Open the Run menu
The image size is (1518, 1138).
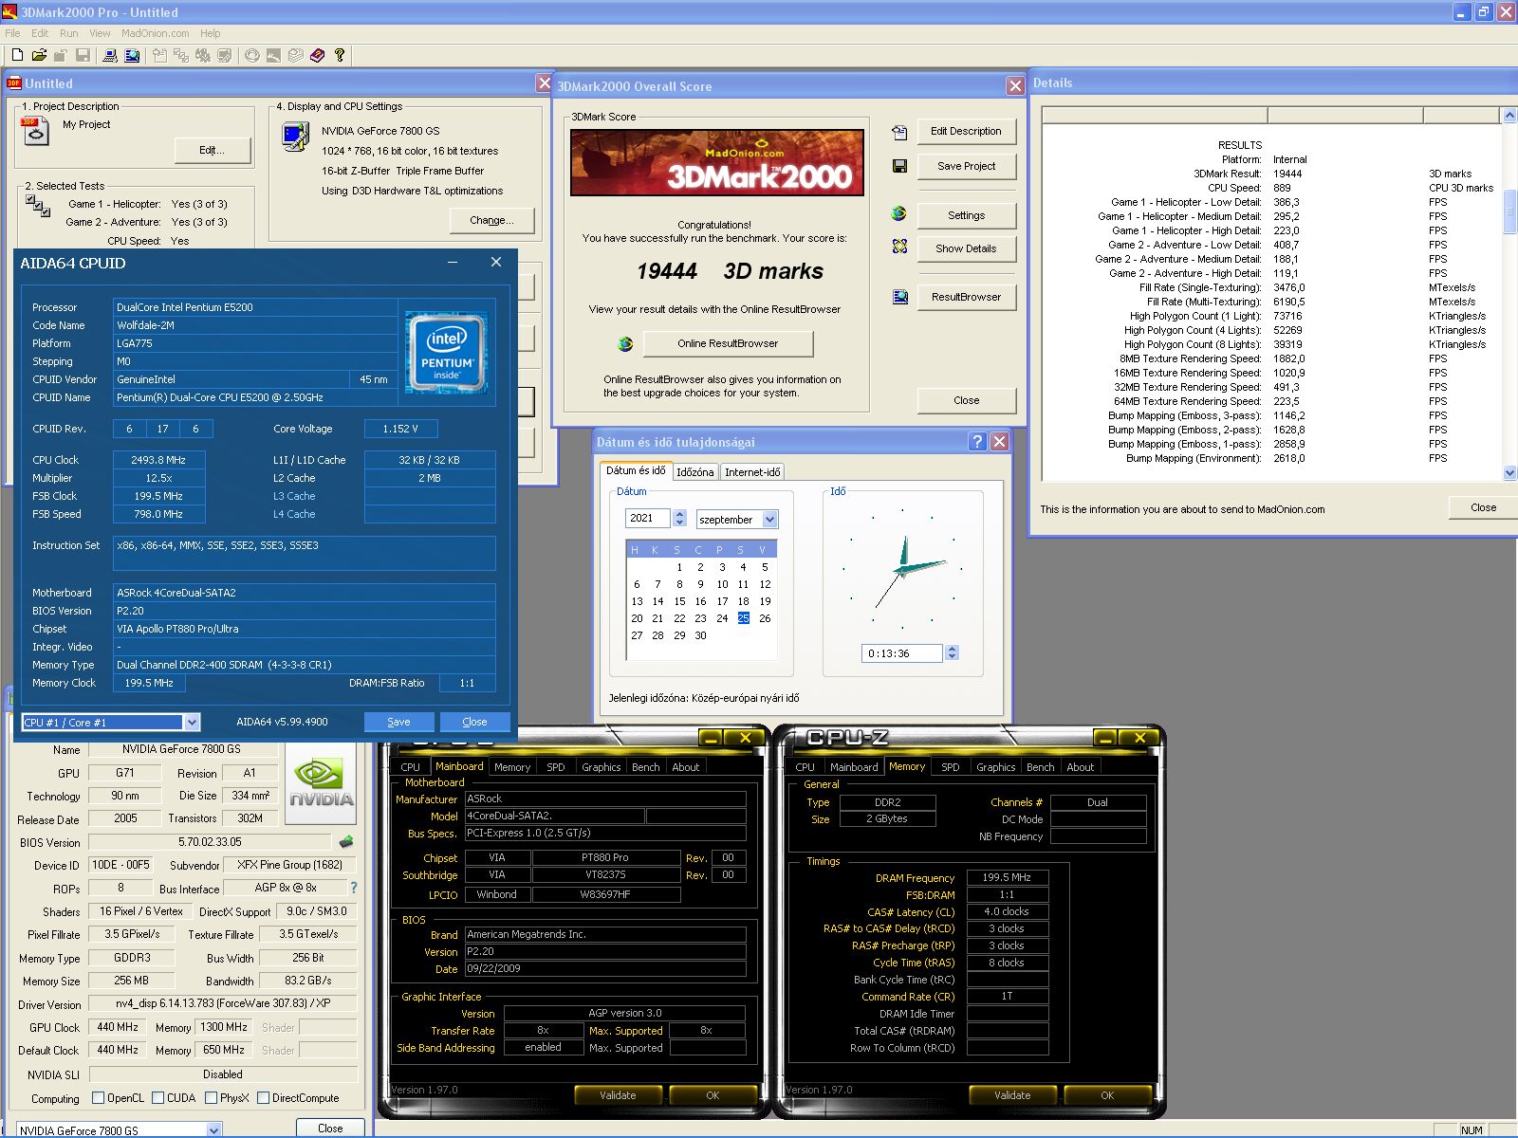[x=68, y=33]
